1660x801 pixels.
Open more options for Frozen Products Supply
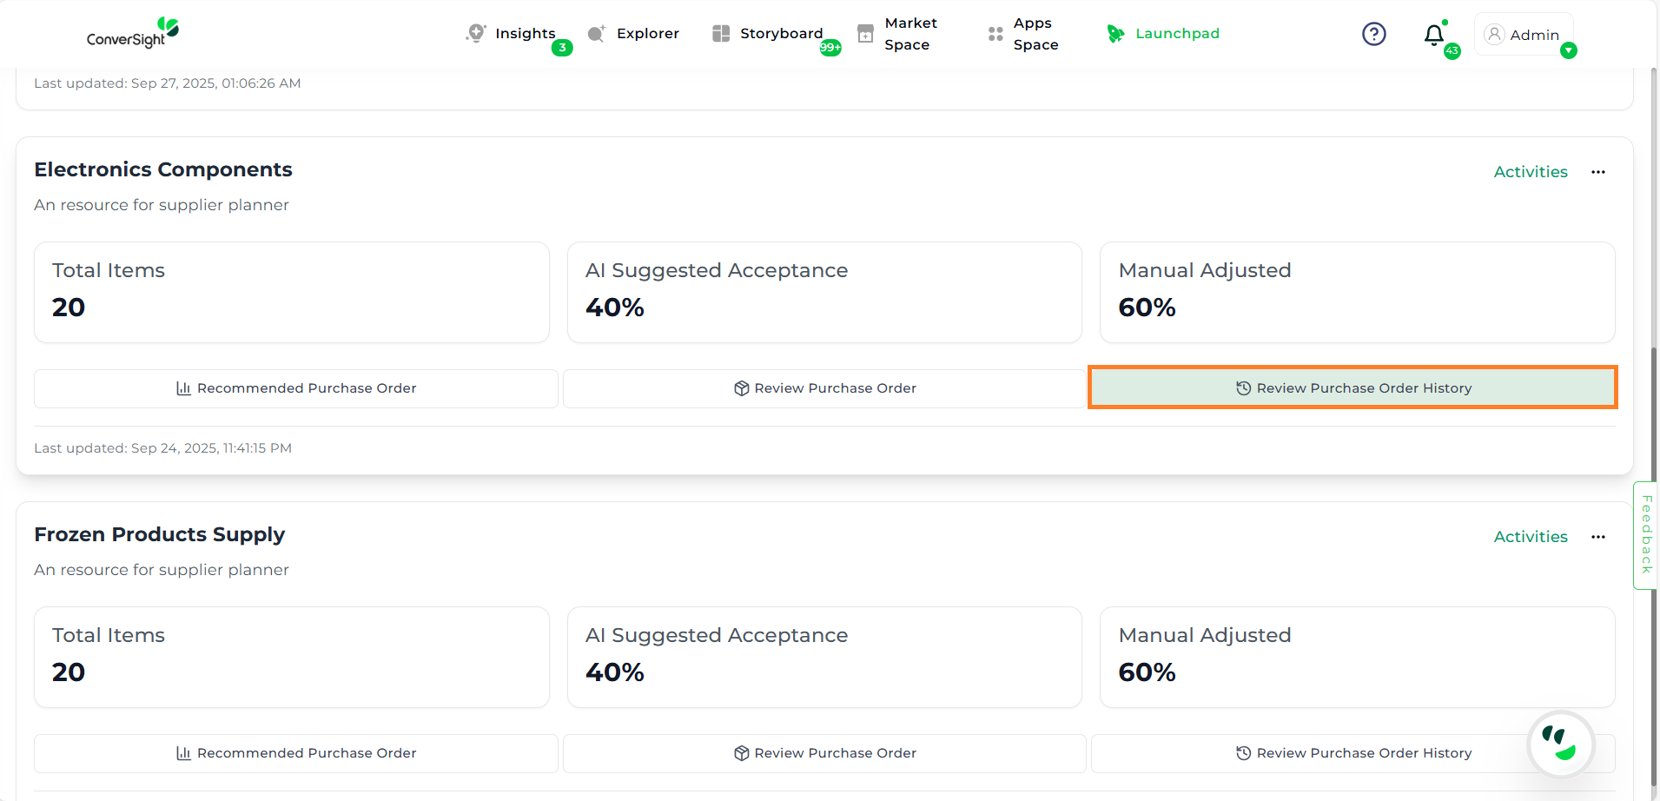[x=1597, y=537]
